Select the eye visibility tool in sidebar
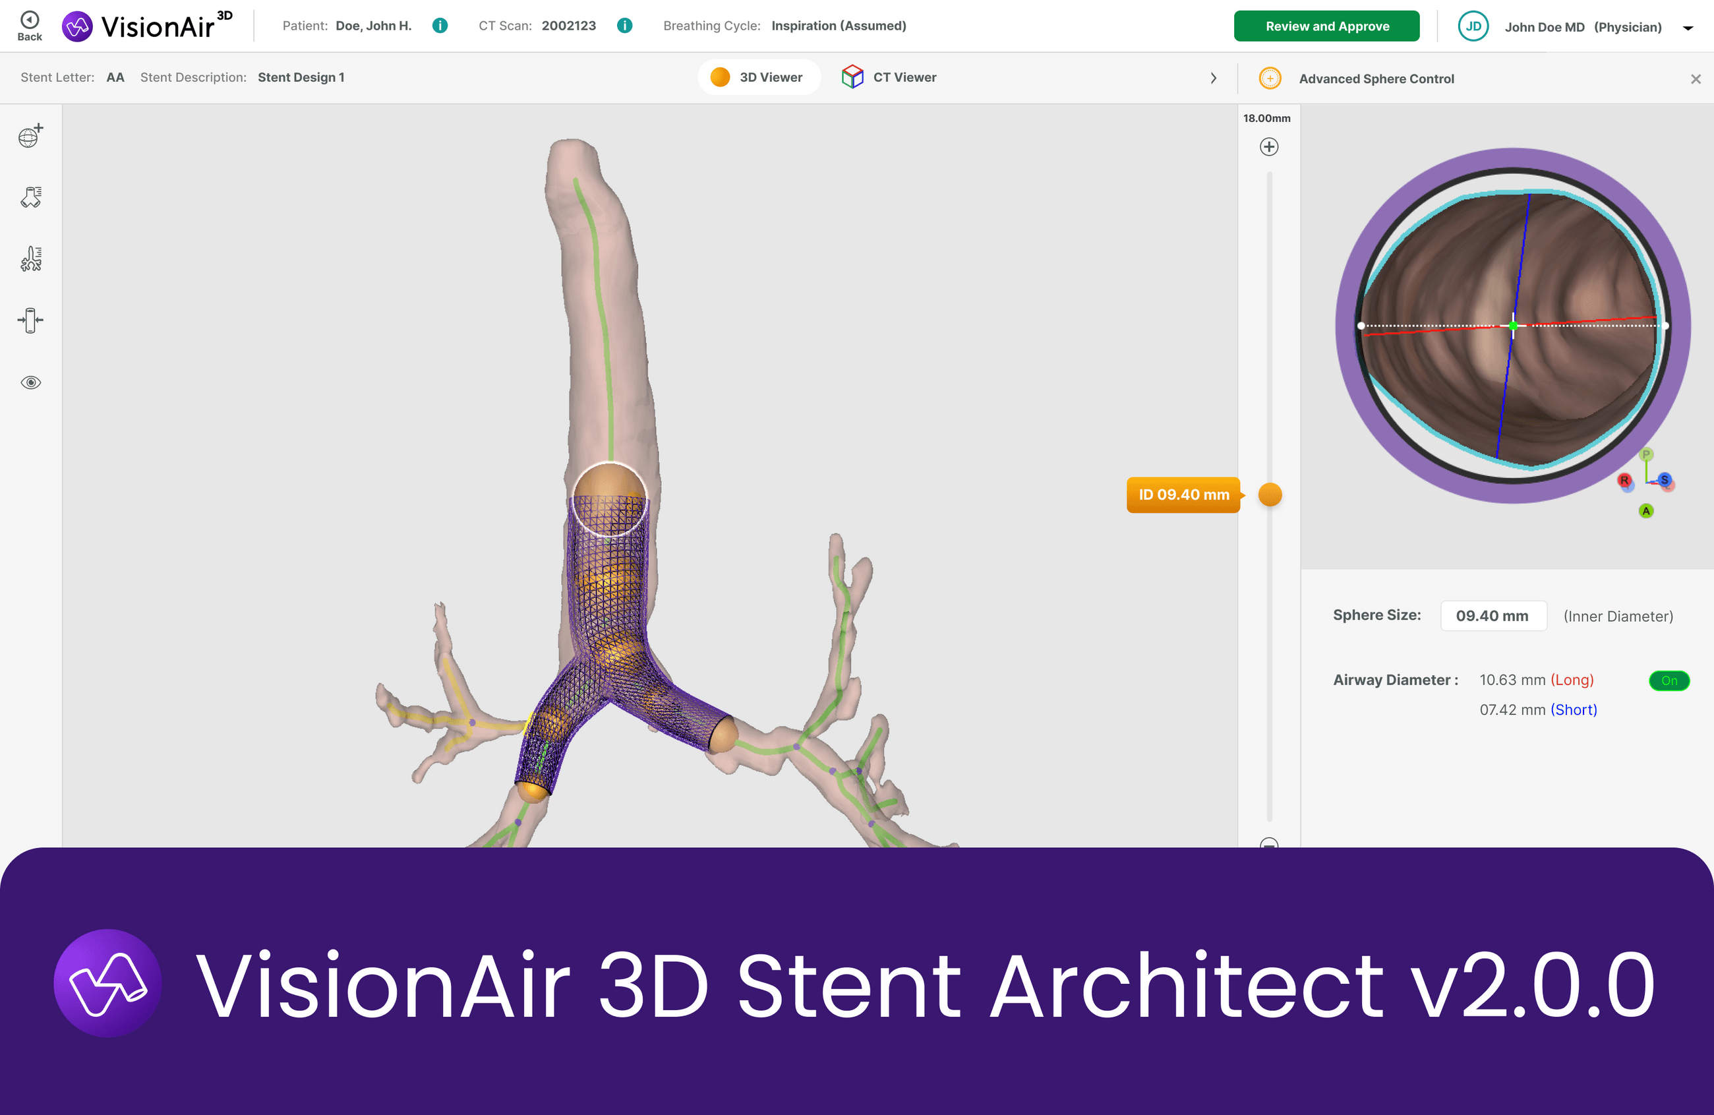This screenshot has height=1115, width=1714. (30, 382)
